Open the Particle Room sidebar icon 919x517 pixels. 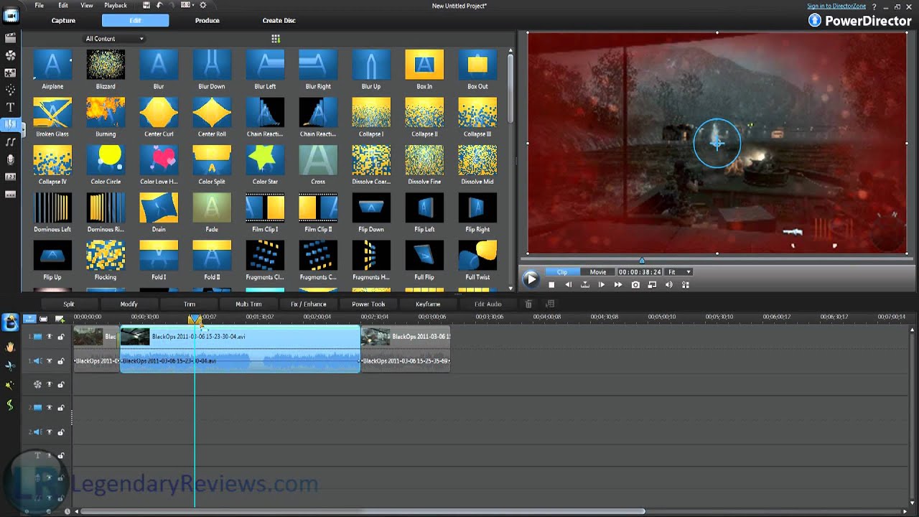pos(10,90)
